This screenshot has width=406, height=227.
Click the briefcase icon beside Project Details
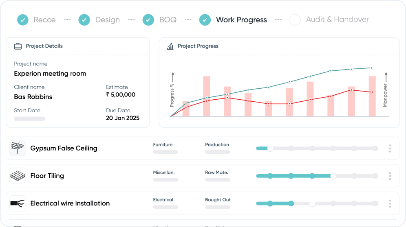pyautogui.click(x=18, y=46)
